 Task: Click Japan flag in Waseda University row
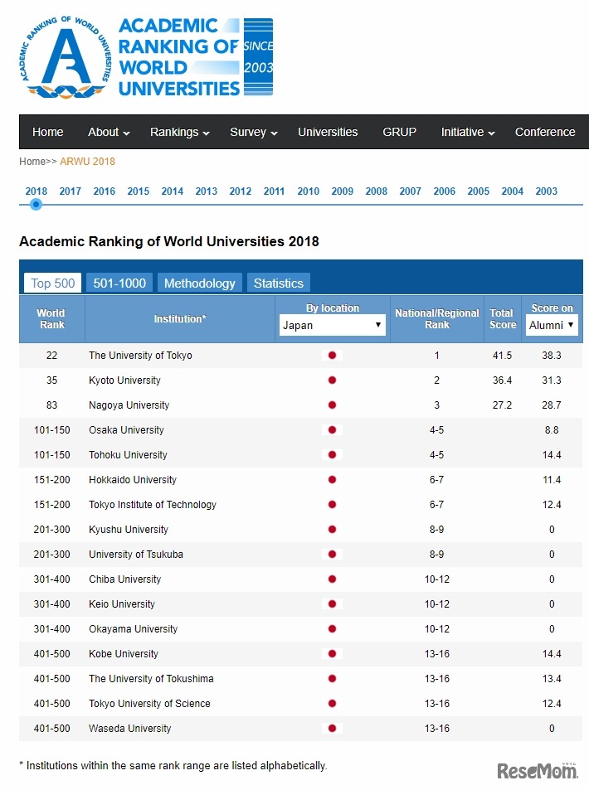[x=332, y=728]
